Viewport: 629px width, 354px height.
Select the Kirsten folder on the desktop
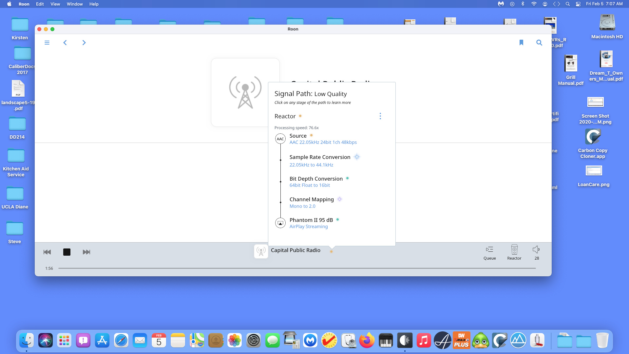[20, 29]
